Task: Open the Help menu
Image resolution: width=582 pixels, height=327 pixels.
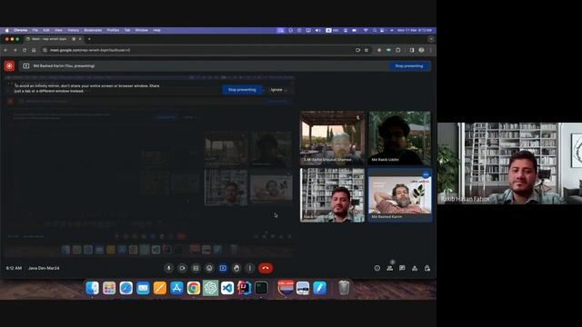Action: pos(156,30)
